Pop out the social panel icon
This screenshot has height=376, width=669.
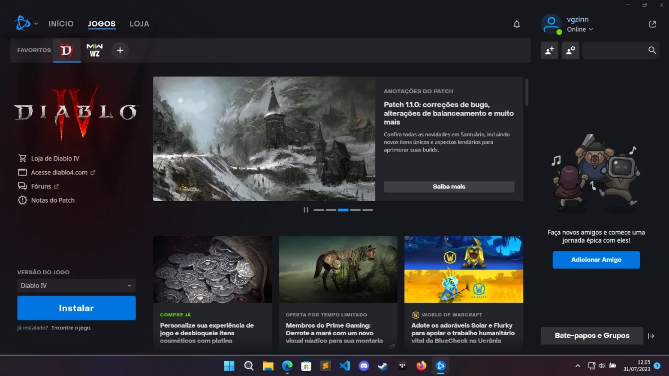point(652,24)
